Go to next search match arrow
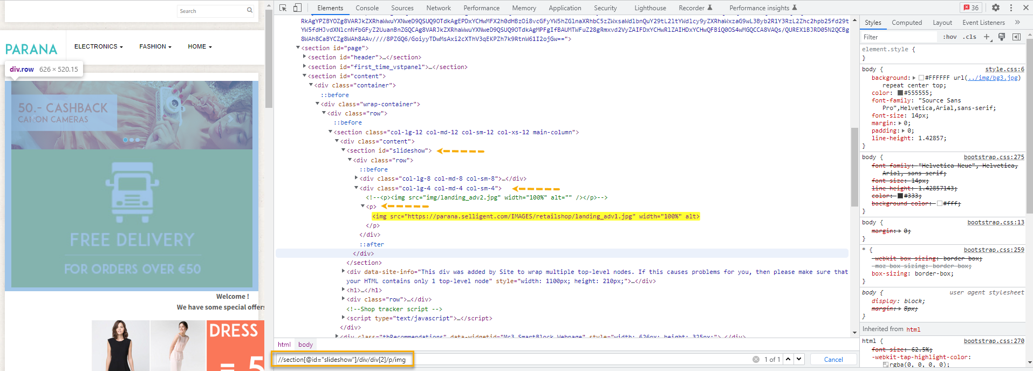 [799, 359]
